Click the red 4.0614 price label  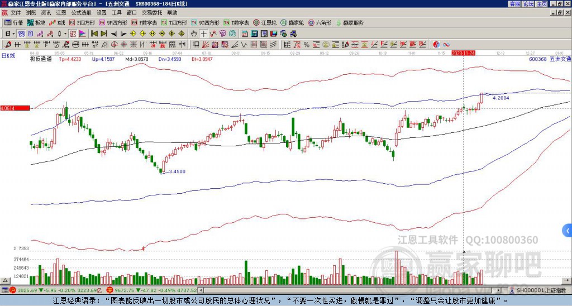pyautogui.click(x=15, y=108)
